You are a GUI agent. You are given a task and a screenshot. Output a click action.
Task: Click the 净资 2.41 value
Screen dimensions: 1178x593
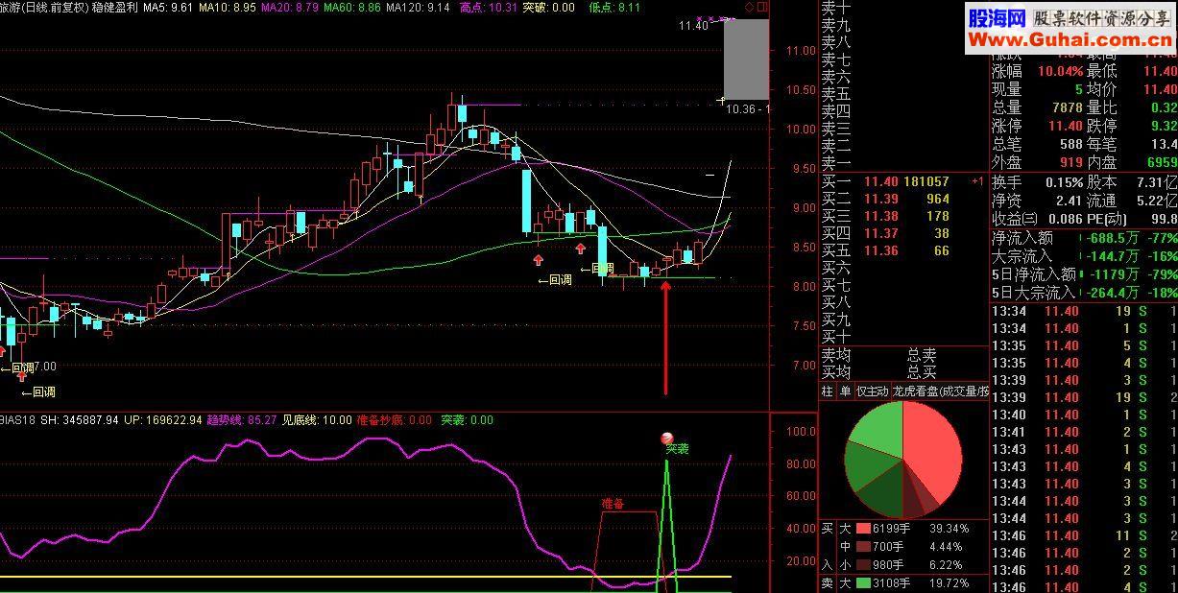tap(1068, 201)
